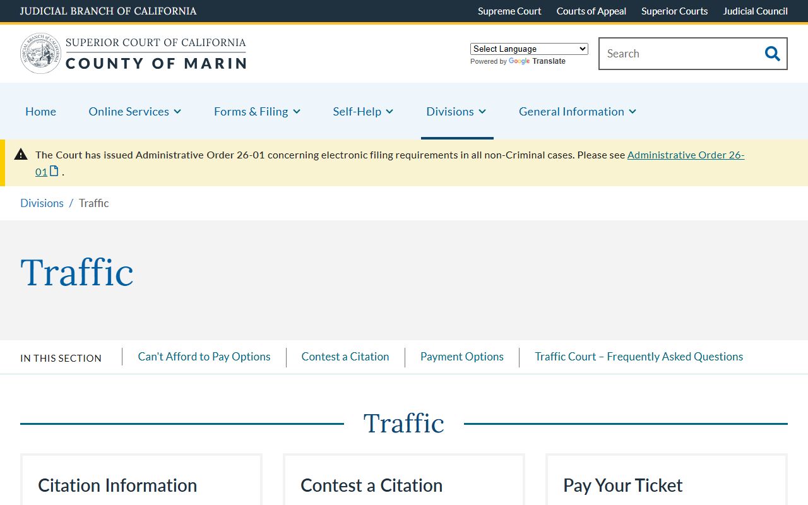Open Contest a Citation section link
This screenshot has width=808, height=505.
pyautogui.click(x=345, y=357)
